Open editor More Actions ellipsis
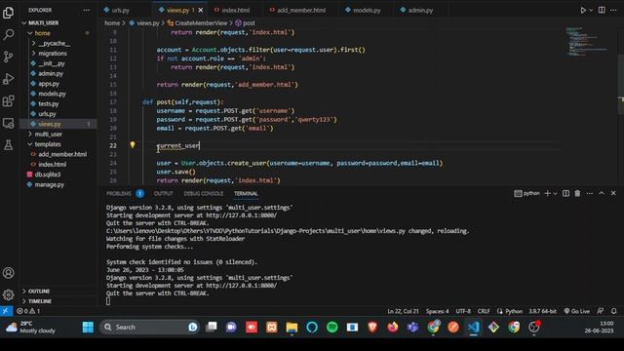Viewport: 624px width, 351px height. coord(613,10)
